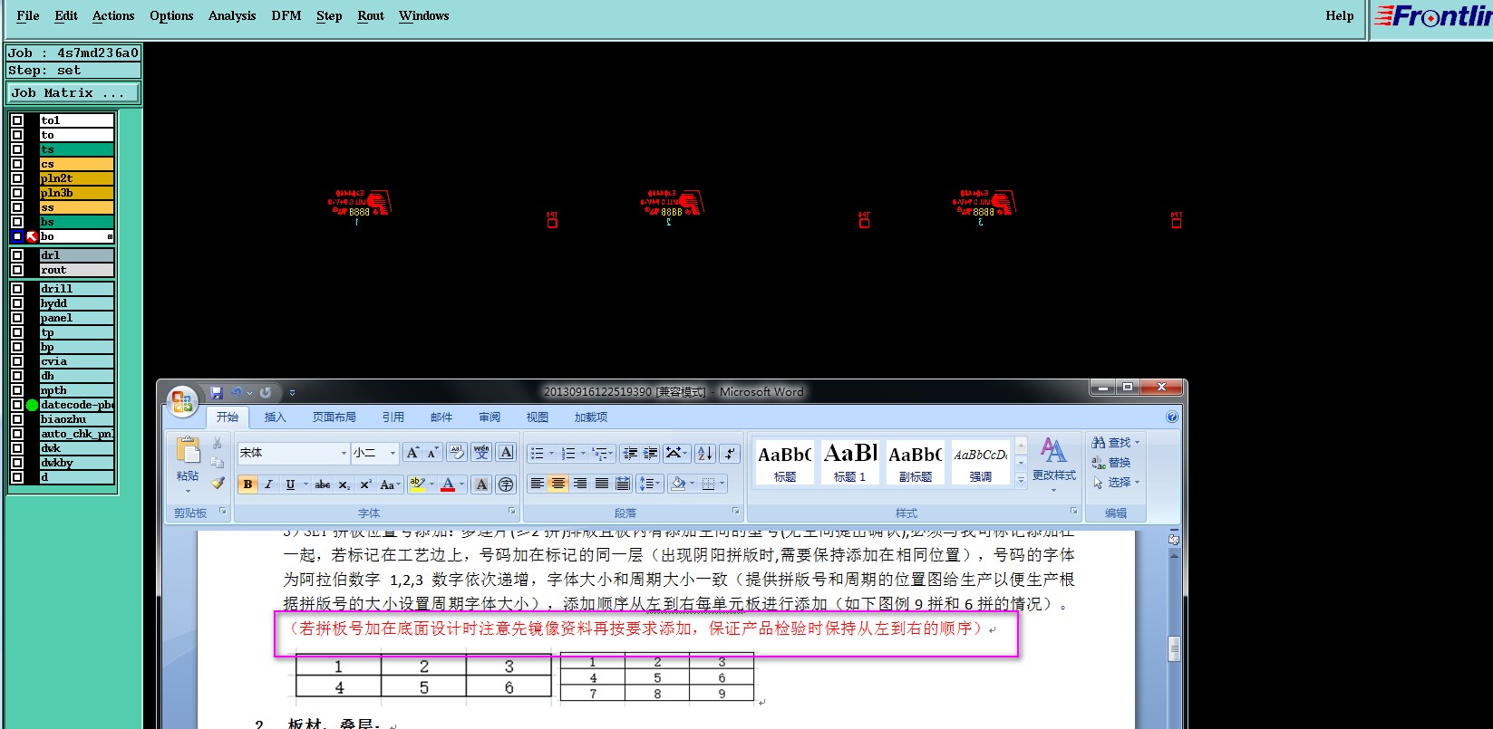This screenshot has height=729, width=1493.
Task: Open the Change Case (Aa) dropdown
Action: pos(390,484)
